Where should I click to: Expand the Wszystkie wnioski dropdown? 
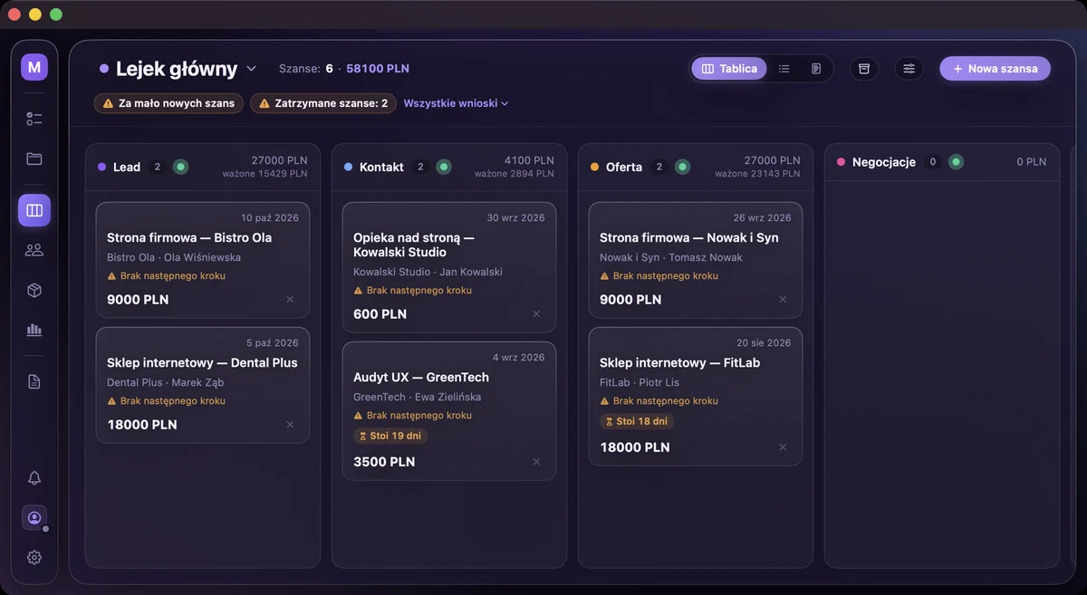coord(456,103)
